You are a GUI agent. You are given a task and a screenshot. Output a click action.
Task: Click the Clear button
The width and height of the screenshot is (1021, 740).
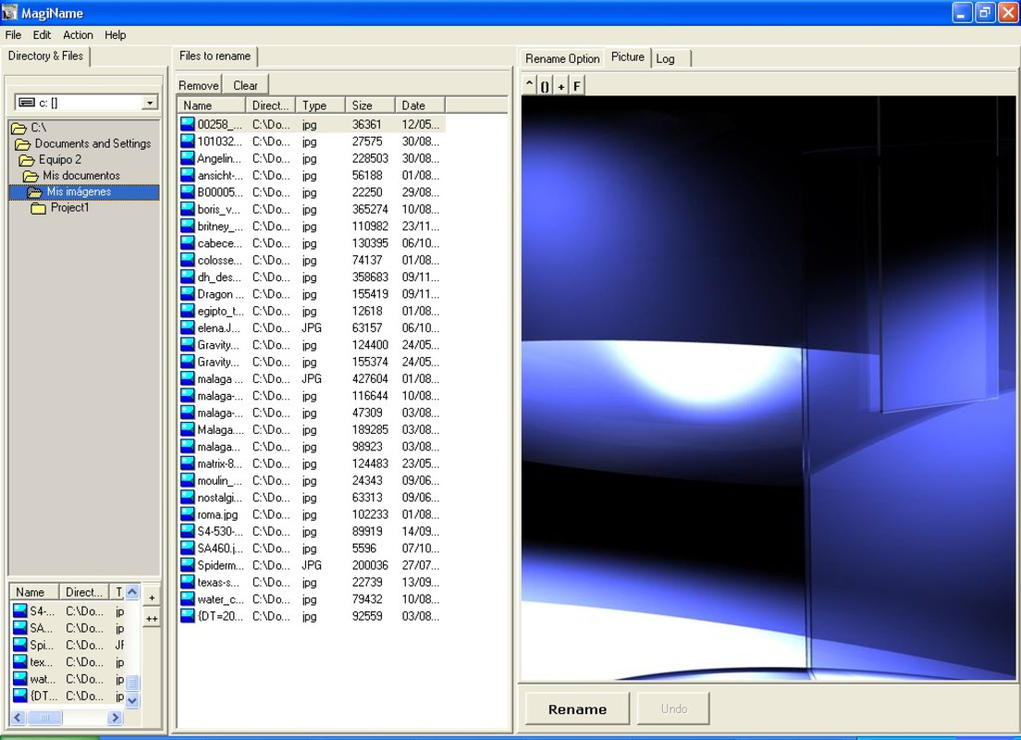[x=245, y=85]
